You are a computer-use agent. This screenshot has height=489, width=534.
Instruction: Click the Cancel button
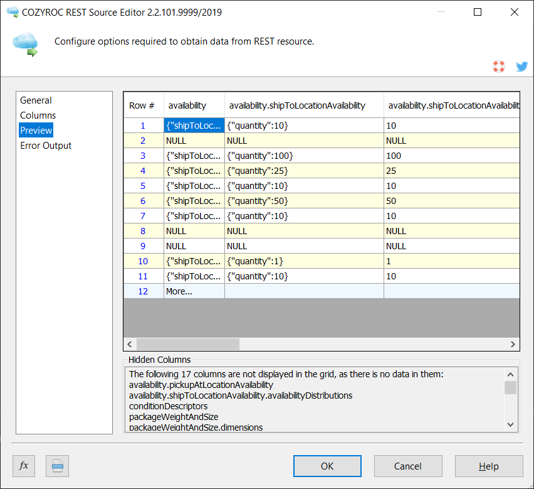click(x=408, y=466)
